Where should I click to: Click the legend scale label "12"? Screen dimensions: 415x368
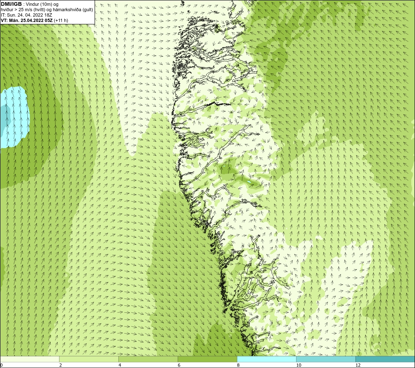click(358, 365)
